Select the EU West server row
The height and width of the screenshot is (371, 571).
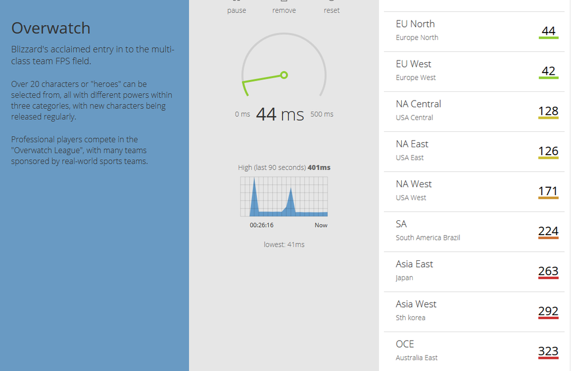(474, 72)
